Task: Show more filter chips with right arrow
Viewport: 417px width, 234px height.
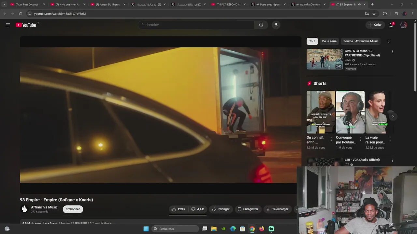Action: tap(388, 42)
